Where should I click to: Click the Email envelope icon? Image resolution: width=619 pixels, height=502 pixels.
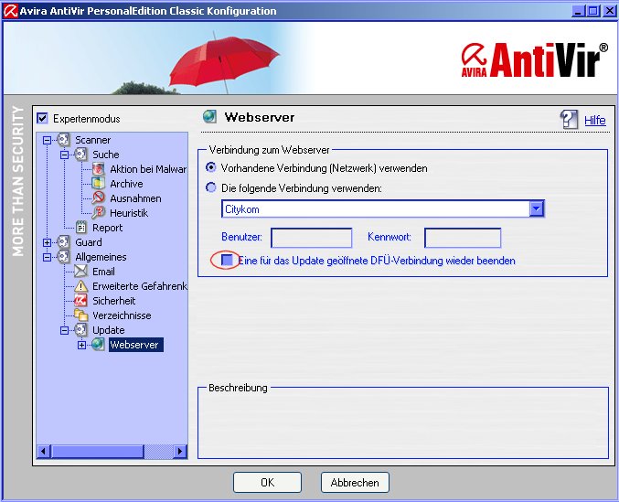point(81,272)
